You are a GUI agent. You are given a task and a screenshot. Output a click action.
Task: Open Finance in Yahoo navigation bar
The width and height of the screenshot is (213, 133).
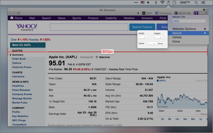point(93,18)
